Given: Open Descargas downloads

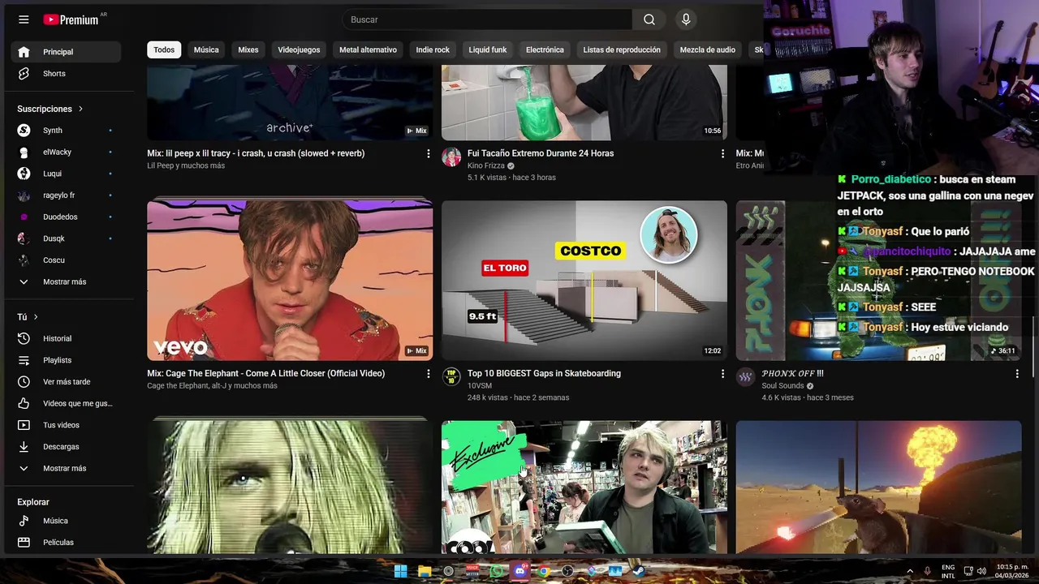Looking at the screenshot, I should click(66, 447).
